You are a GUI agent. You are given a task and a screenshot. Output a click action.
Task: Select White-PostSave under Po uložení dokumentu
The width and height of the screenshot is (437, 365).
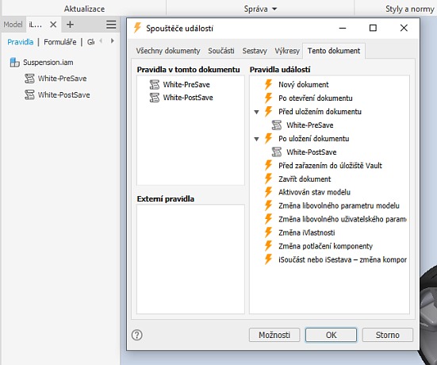click(x=312, y=152)
